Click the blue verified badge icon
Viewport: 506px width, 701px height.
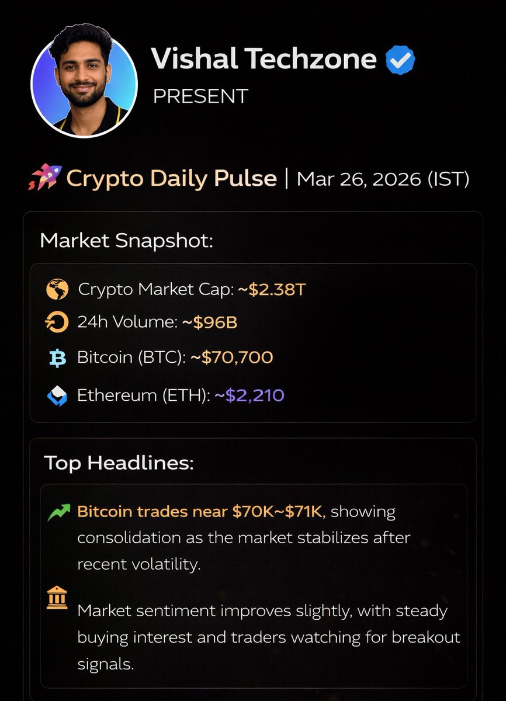(400, 61)
